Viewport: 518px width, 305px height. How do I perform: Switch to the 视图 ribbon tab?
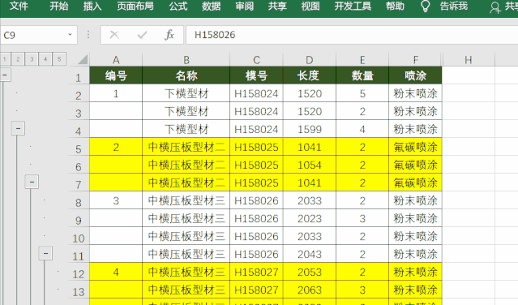click(310, 6)
